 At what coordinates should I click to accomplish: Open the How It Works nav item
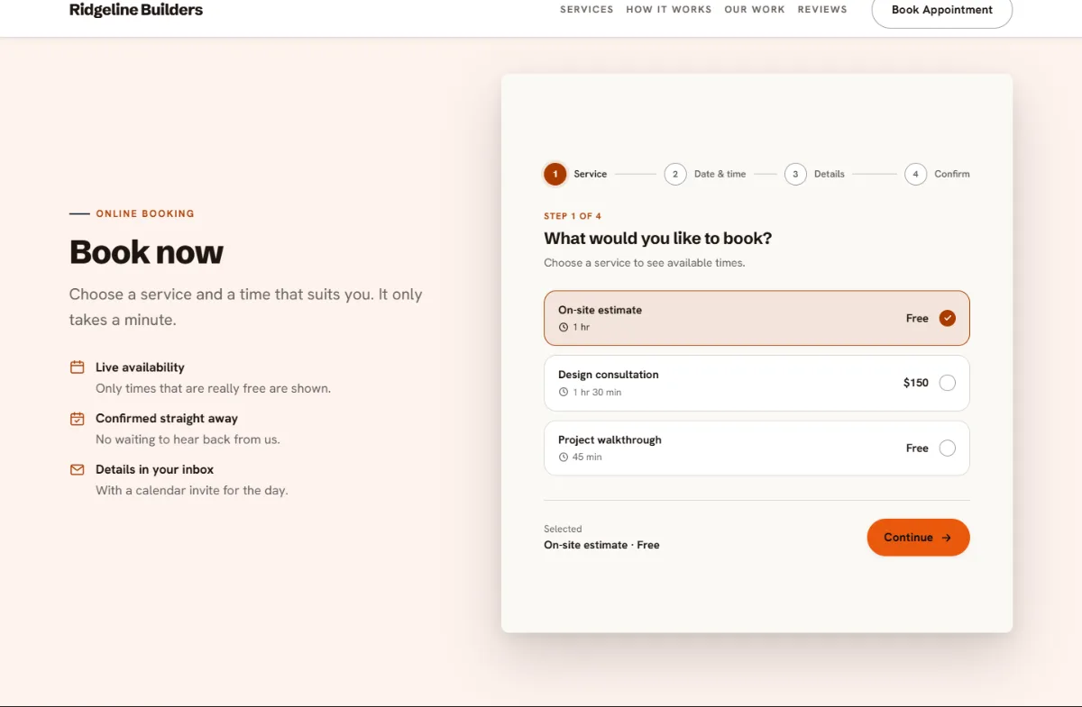point(669,10)
